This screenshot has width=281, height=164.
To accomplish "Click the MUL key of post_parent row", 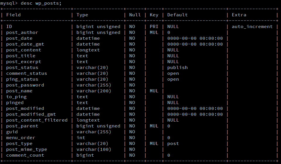I will pyautogui.click(x=154, y=126).
